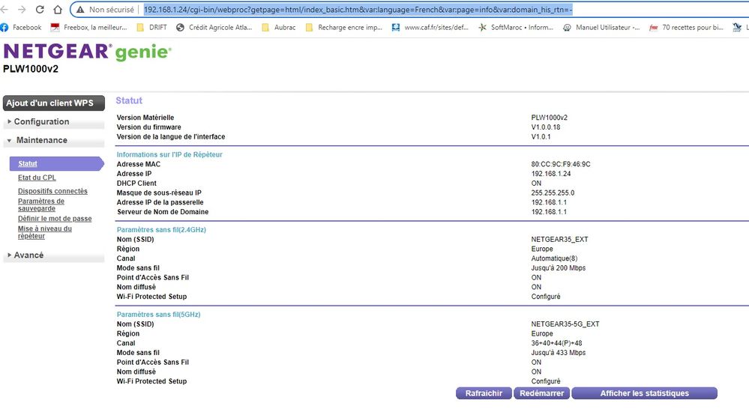Click the browser forward arrow
Image resolution: width=749 pixels, height=415 pixels.
[x=22, y=10]
